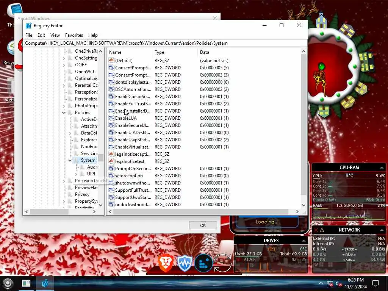The width and height of the screenshot is (388, 291).
Task: Select the EnableVirtualization DWORD icon
Action: click(111, 147)
